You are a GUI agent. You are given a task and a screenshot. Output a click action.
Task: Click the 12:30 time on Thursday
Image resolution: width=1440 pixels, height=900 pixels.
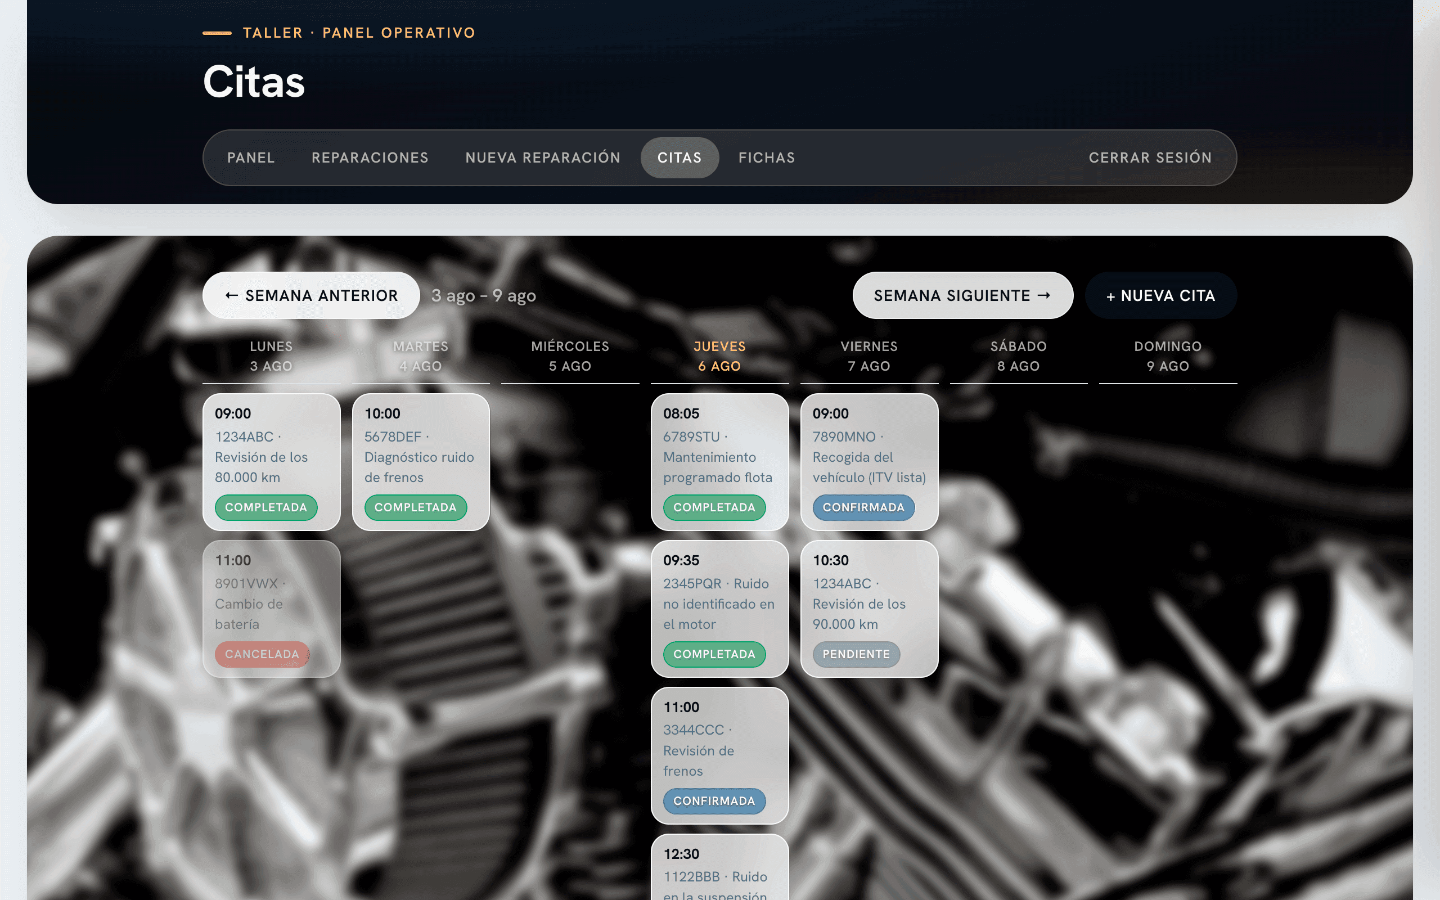[681, 854]
